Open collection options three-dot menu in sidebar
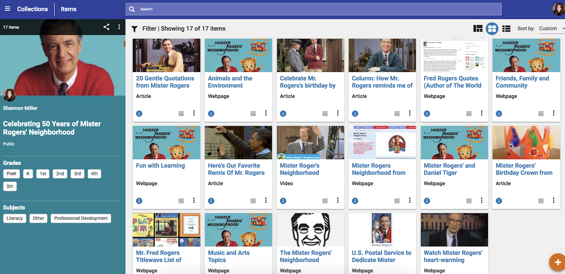Image resolution: width=565 pixels, height=274 pixels. (119, 27)
